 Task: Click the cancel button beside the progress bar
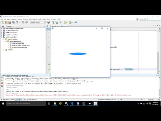coord(142,99)
